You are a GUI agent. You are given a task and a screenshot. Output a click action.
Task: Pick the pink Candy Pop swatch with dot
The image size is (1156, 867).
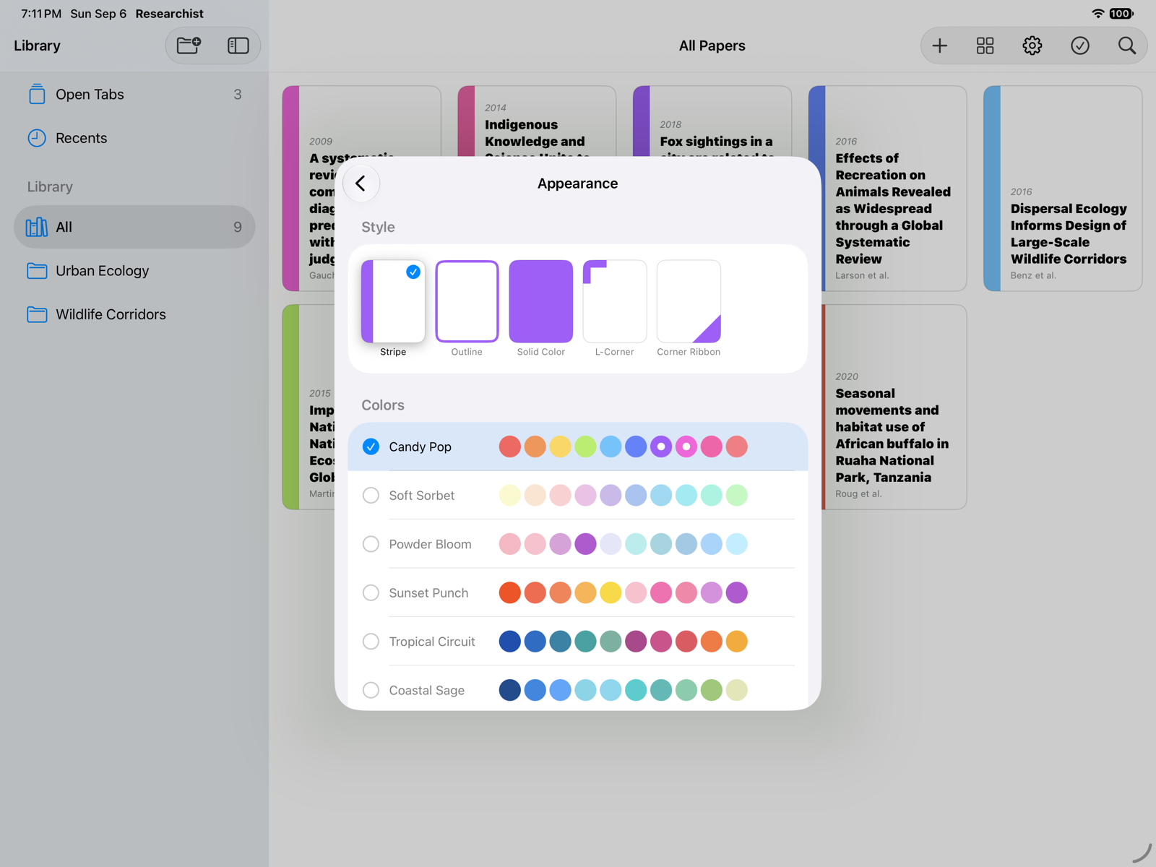click(x=686, y=447)
